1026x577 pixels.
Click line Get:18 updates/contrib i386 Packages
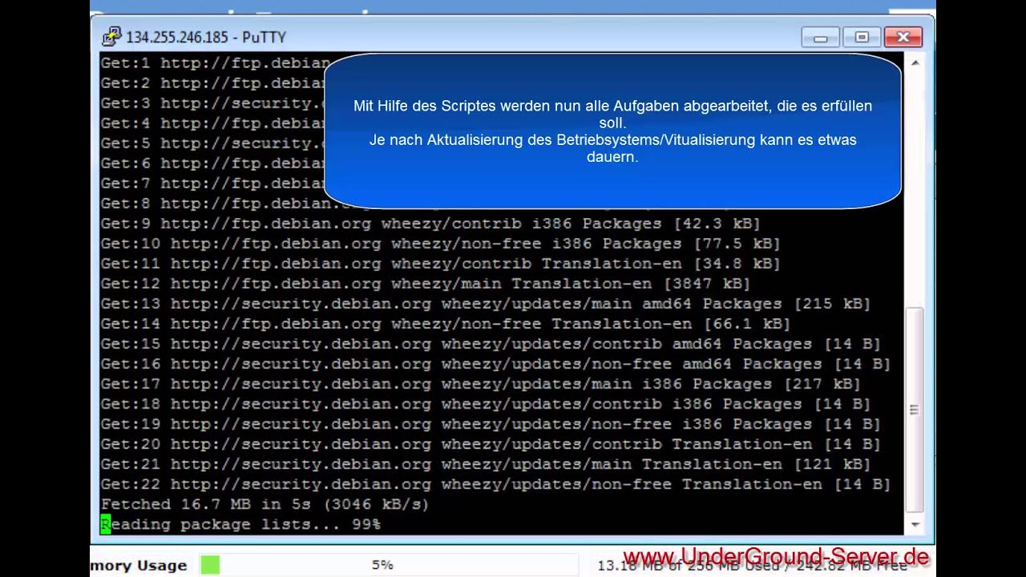click(x=486, y=404)
